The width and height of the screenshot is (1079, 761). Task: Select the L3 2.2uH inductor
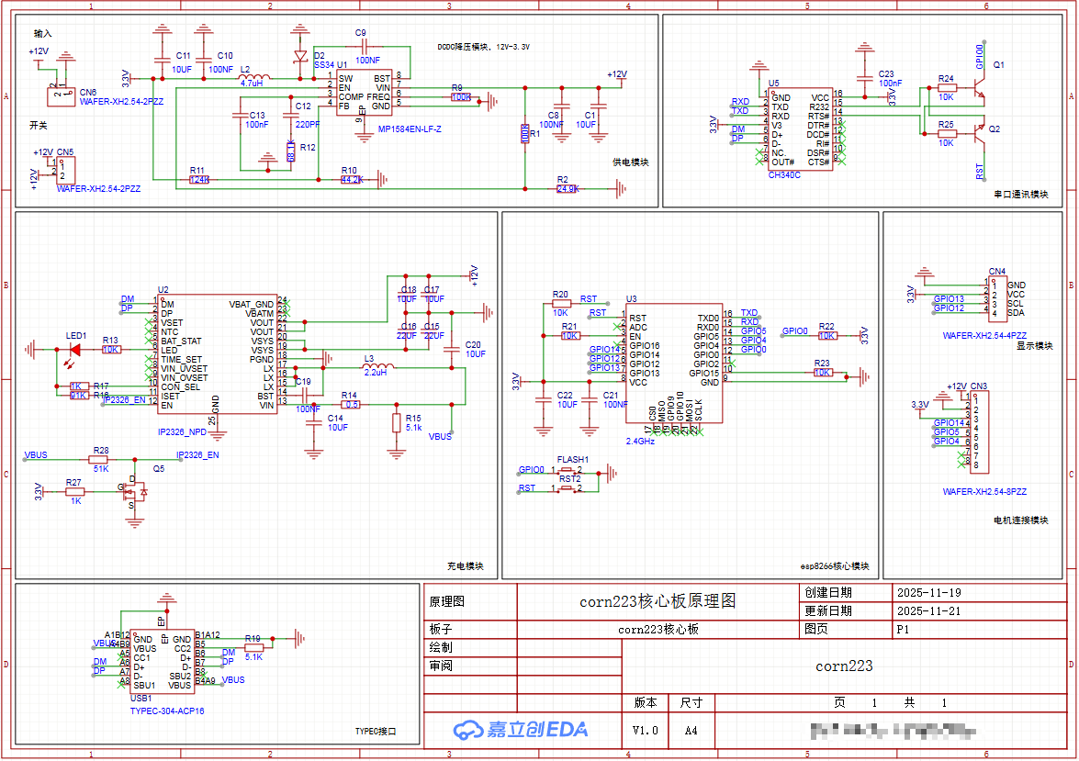pos(375,367)
